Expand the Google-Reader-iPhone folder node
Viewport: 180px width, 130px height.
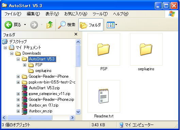[x=18, y=76]
